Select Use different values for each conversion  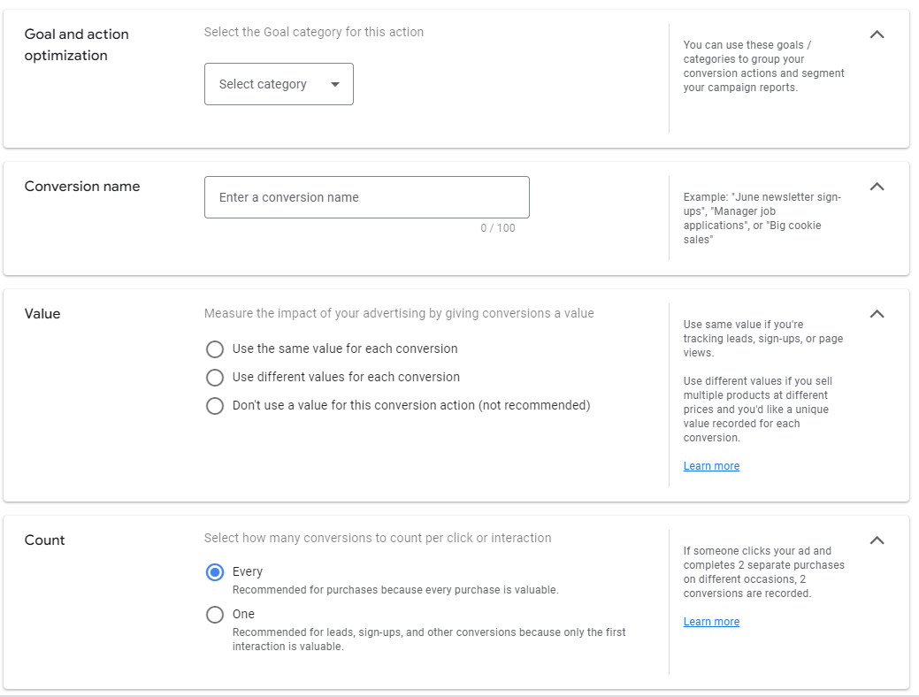coord(215,378)
